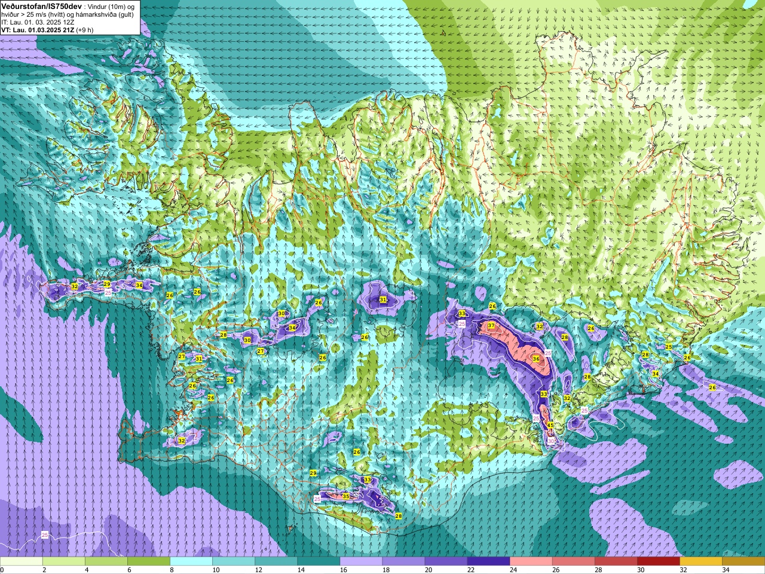Click the 10–12 m/s cyan legend swatch
The width and height of the screenshot is (765, 574).
[234, 561]
